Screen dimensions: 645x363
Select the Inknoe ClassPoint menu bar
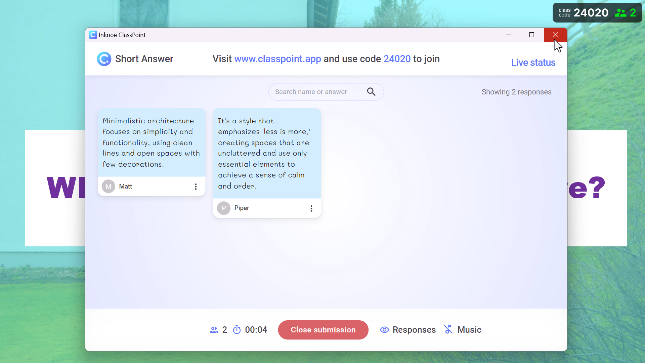326,35
